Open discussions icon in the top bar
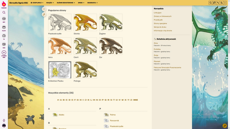230x129 pixels. point(214,3)
